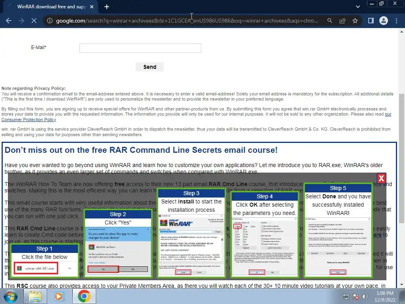
Task: Click the Step 4 OK parameters thumbnail
Action: point(265,235)
